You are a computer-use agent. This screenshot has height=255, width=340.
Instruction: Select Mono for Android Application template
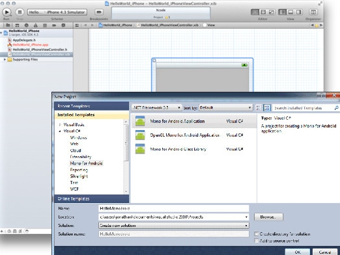(x=194, y=121)
